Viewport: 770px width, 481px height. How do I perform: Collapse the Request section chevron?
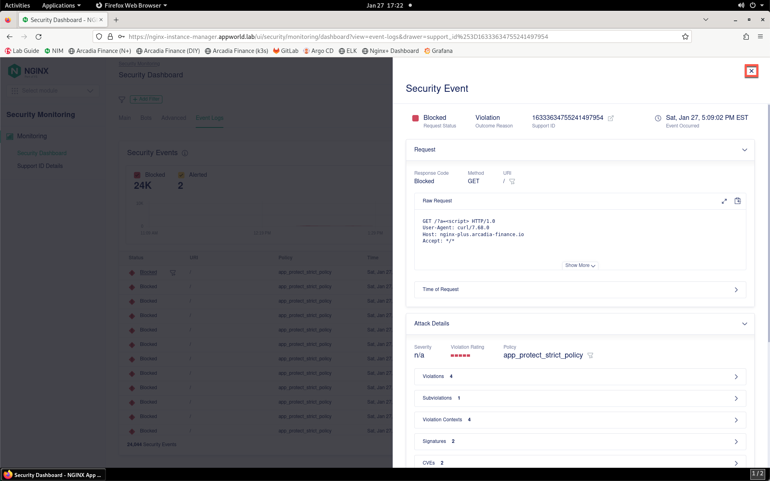pyautogui.click(x=745, y=150)
